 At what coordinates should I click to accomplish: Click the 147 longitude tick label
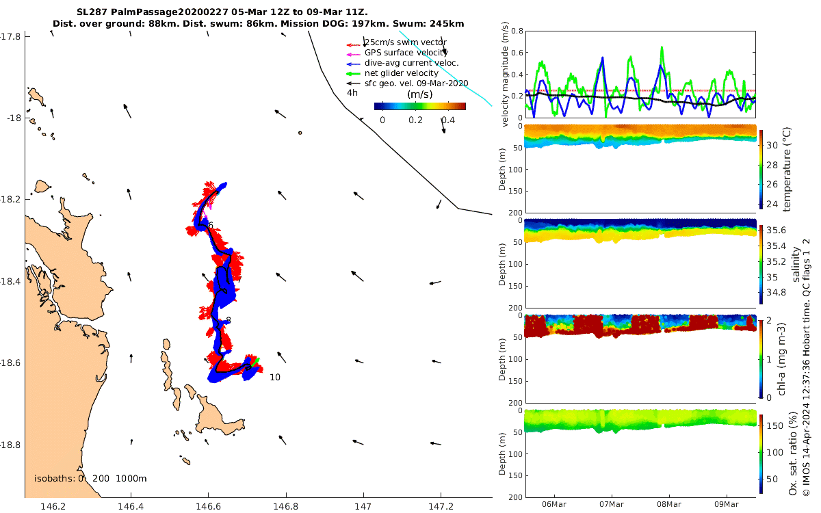363,506
